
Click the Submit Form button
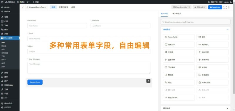[x=35, y=82]
